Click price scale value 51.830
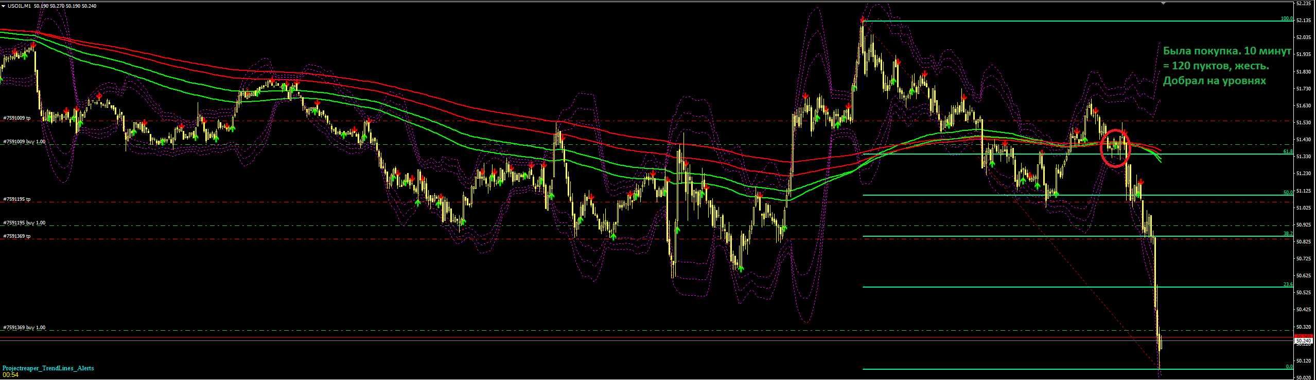1316x380 pixels. pyautogui.click(x=1304, y=72)
